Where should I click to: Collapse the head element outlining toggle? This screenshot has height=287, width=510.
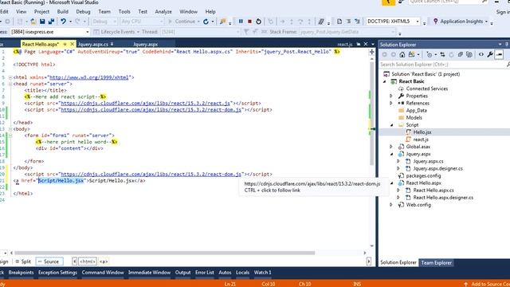click(10, 84)
